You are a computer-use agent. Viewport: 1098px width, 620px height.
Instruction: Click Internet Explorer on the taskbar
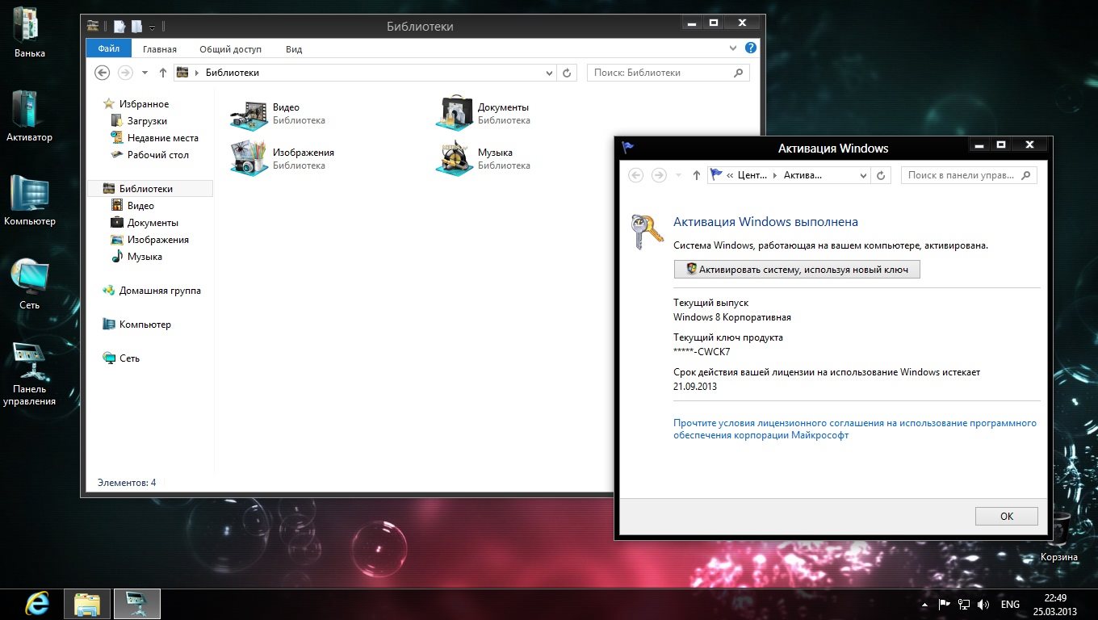pos(36,604)
